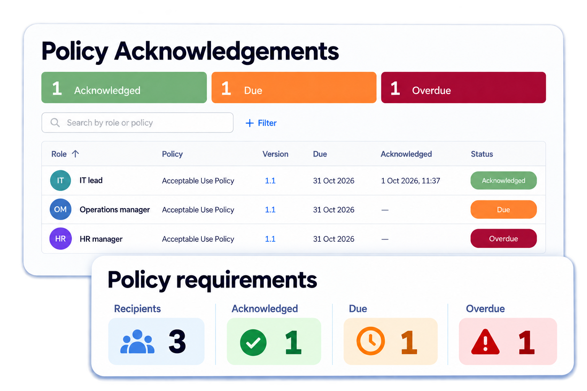Click the Recipients label in Policy requirements
The height and width of the screenshot is (391, 587).
pos(138,309)
